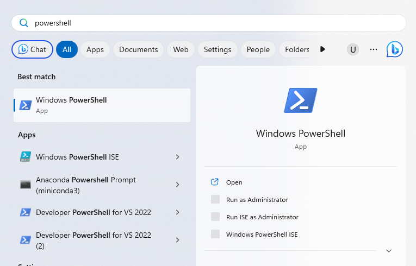416x266 pixels.
Task: Click the search magnifier icon
Action: pos(23,23)
